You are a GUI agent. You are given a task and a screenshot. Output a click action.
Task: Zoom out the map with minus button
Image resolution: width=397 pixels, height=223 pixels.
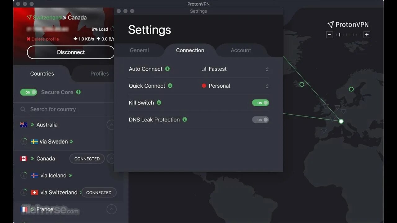[x=330, y=35]
